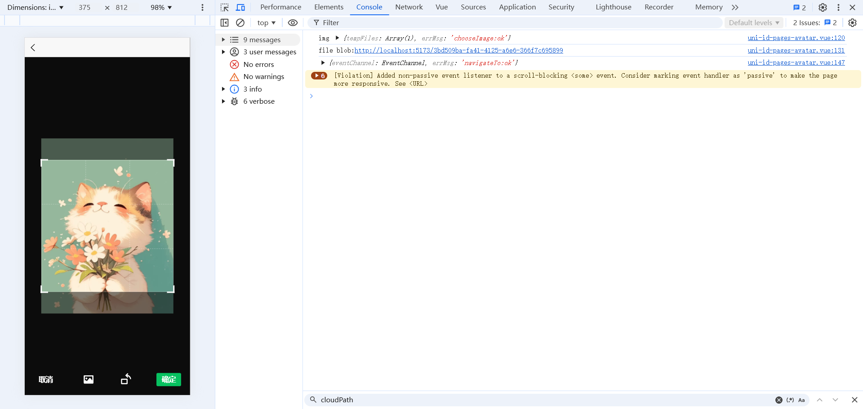The image size is (863, 409).
Task: Open the Recorder tab
Action: [659, 7]
